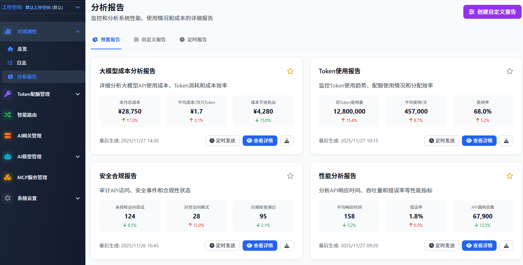Click 定时发送 for 性能分析报告
The width and height of the screenshot is (523, 265).
click(x=442, y=246)
